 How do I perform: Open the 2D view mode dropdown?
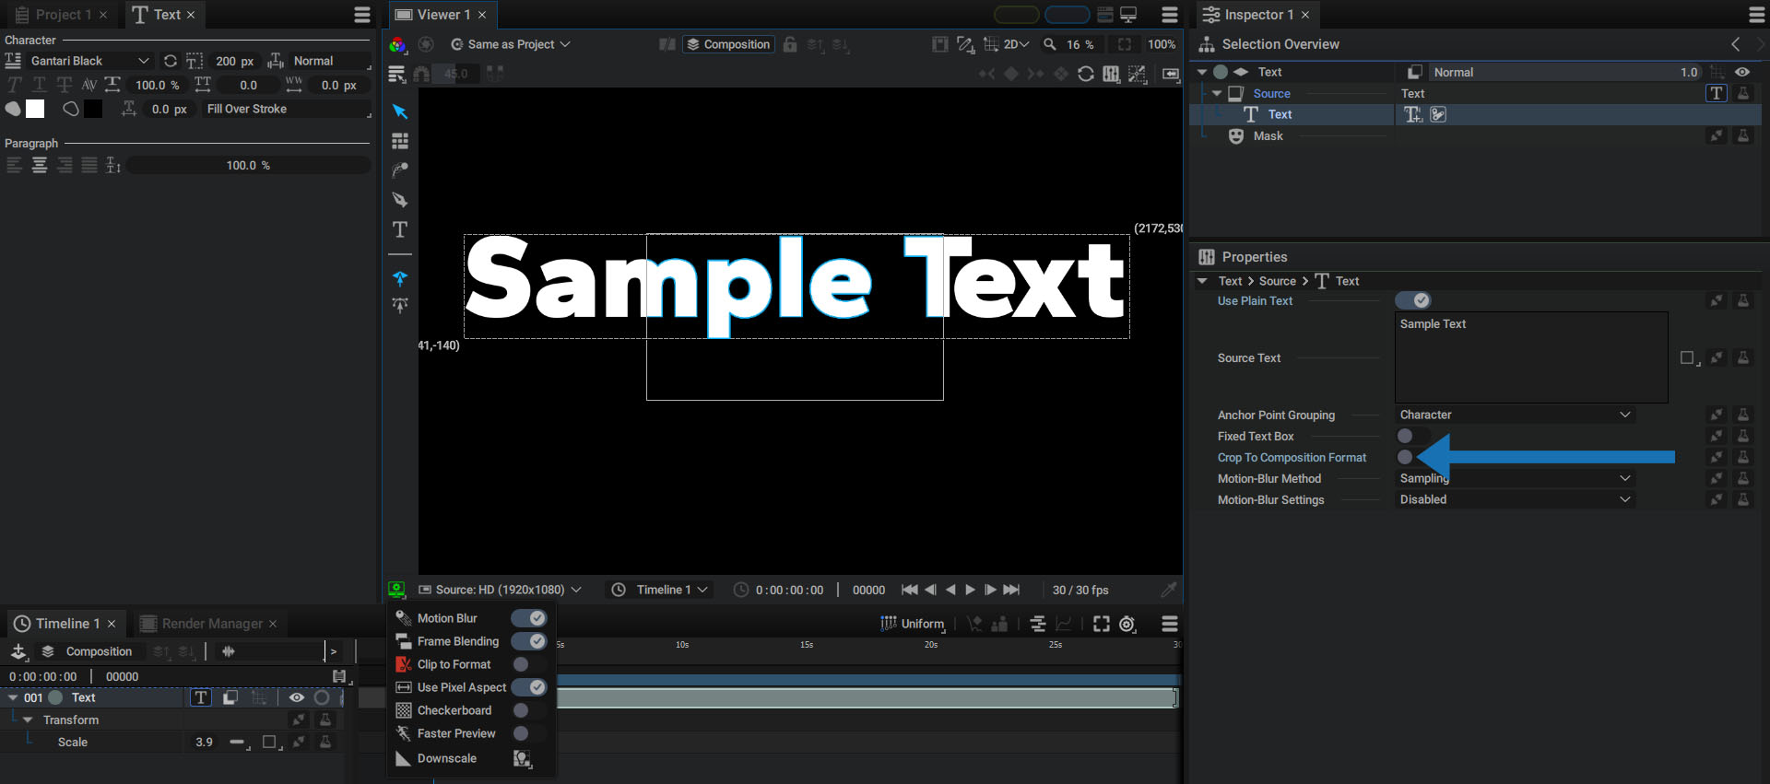click(1016, 44)
